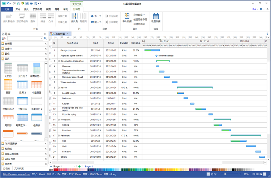Click the Undo icon in quick access toolbar

click(x=8, y=3)
